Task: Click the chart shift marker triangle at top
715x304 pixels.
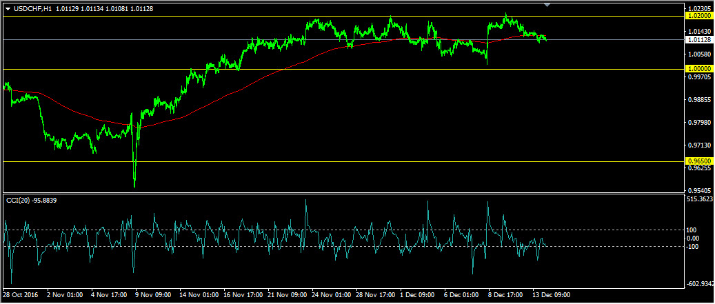Action: point(547,5)
